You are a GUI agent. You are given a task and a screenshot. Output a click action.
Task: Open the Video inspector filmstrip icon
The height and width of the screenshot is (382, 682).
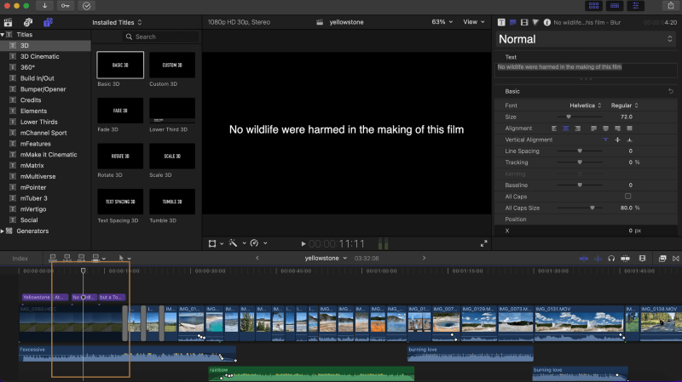point(523,21)
